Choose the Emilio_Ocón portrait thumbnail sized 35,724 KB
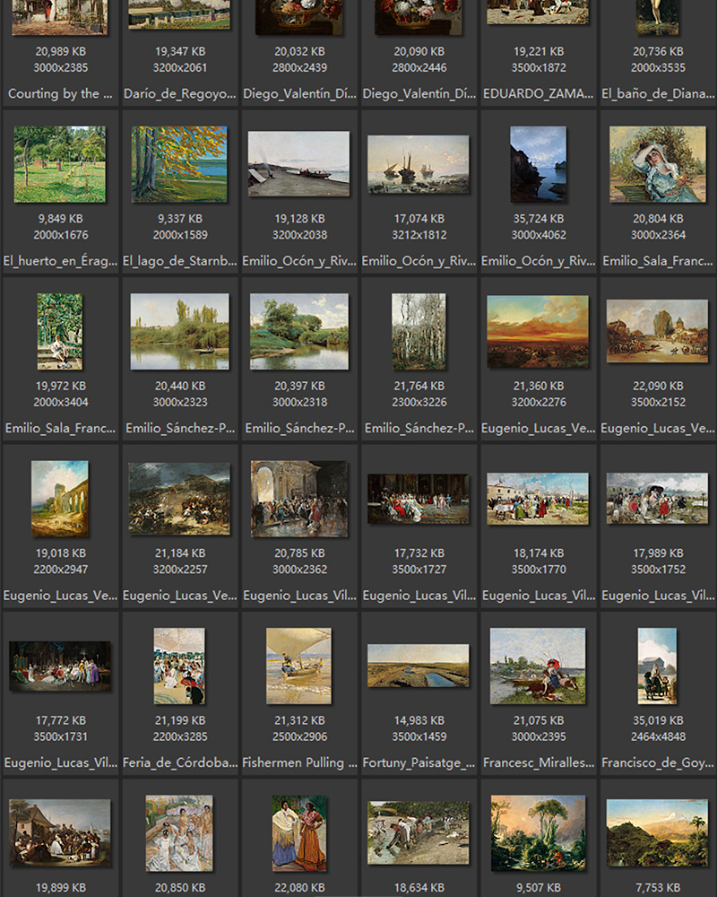The height and width of the screenshot is (897, 717). point(538,163)
